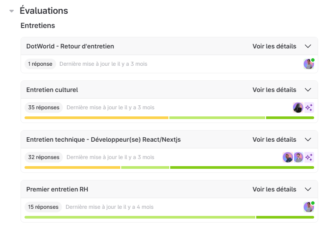Expand the Premier entretien RH chevron
This screenshot has height=235, width=332.
[x=307, y=189]
